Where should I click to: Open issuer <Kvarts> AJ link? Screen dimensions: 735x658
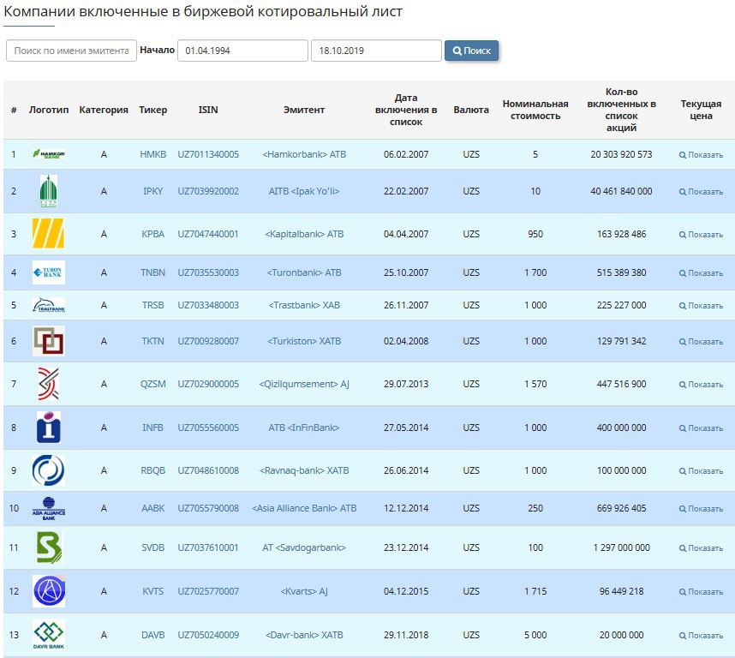[304, 591]
